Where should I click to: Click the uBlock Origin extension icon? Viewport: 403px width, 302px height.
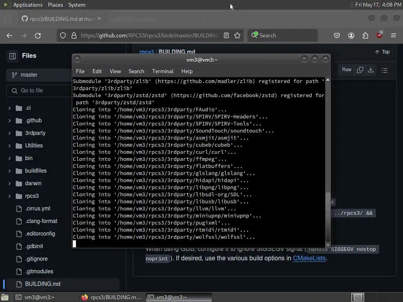(379, 35)
